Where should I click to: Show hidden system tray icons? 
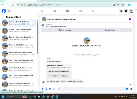tap(115, 97)
